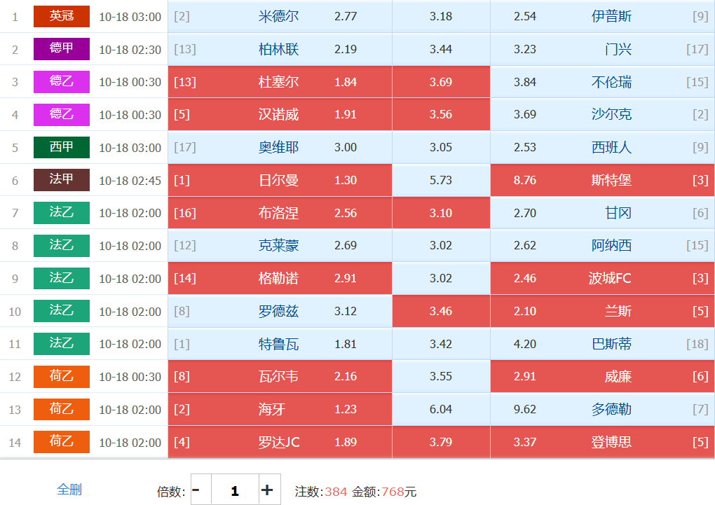Select home win 米德尔 odds 2.77
Screen dimensions: 715x505
point(280,16)
